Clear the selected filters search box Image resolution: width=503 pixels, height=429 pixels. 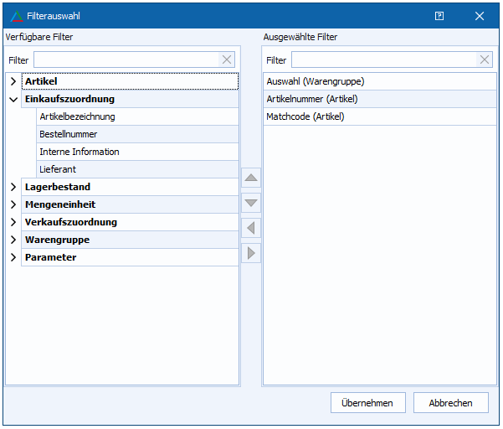pos(485,59)
